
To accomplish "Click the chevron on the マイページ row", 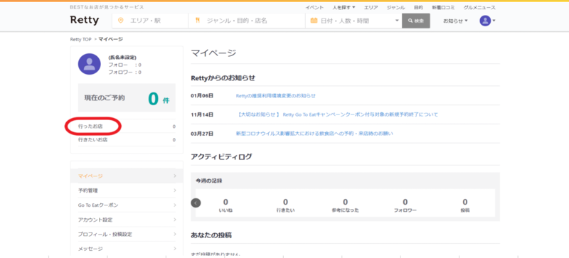I will (x=175, y=176).
